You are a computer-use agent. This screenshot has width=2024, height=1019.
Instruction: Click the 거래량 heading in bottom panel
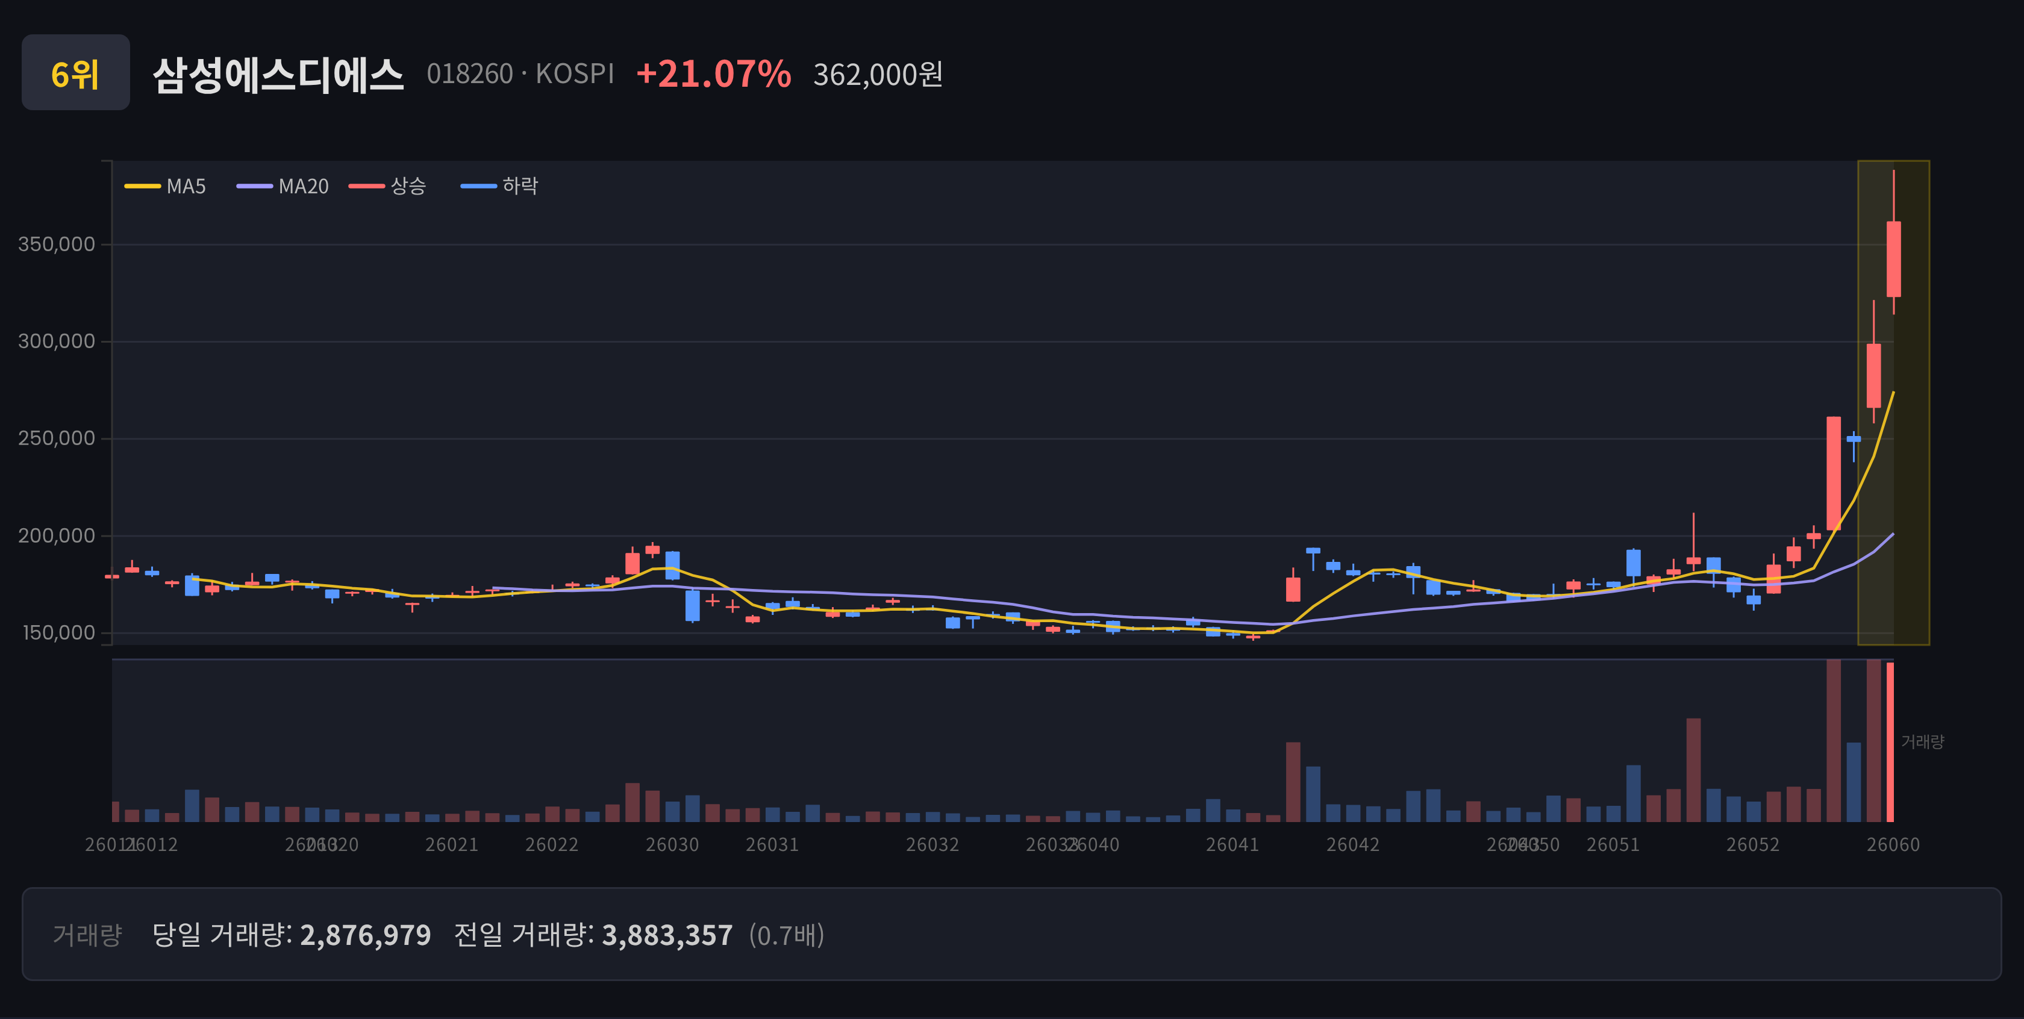[x=87, y=935]
